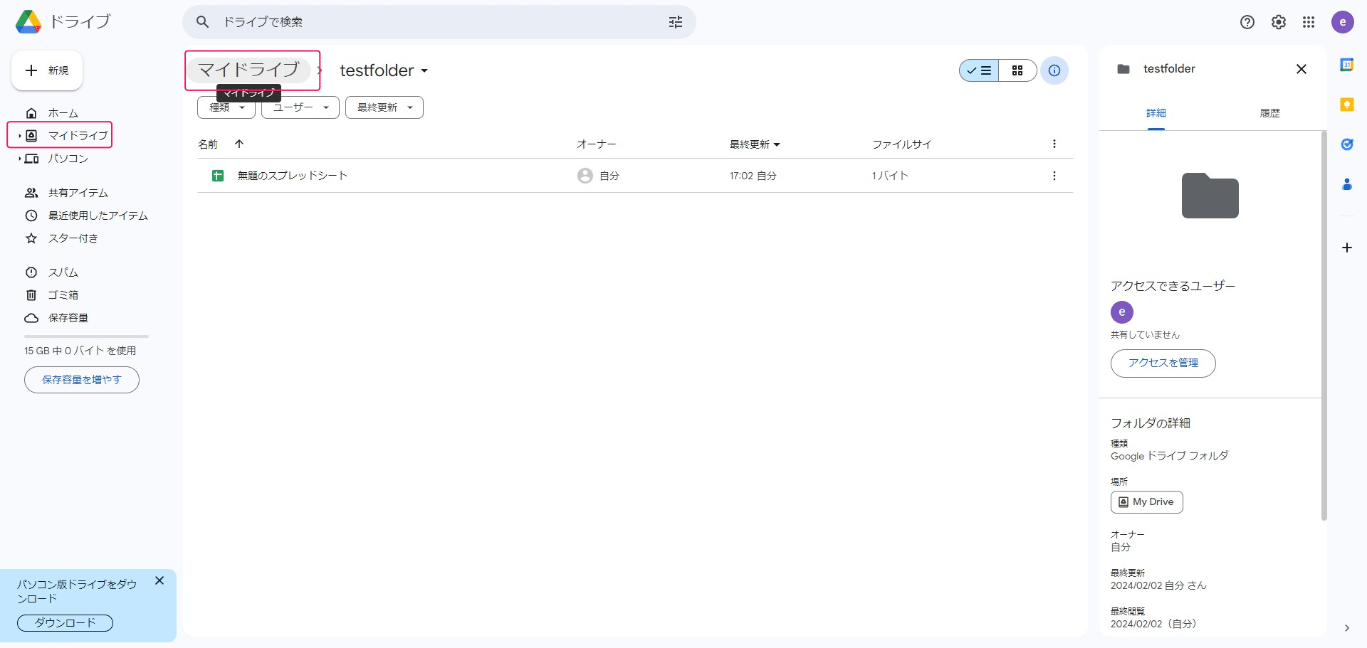Open 最終更新 column sort dropdown

point(755,144)
